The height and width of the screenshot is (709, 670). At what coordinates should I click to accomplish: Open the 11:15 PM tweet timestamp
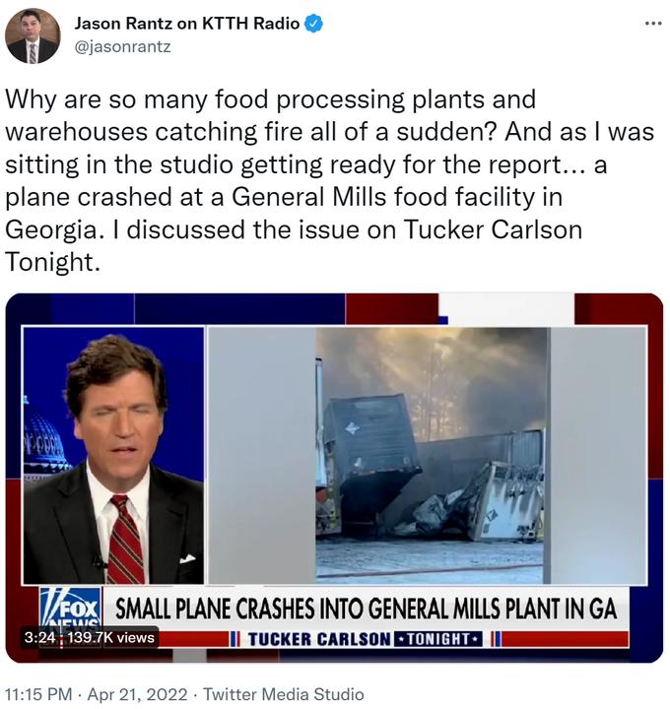41,694
